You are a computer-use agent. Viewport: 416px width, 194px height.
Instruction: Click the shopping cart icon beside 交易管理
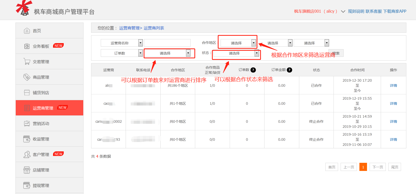pos(27,61)
